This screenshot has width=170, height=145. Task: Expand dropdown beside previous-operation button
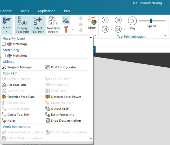tap(112, 29)
